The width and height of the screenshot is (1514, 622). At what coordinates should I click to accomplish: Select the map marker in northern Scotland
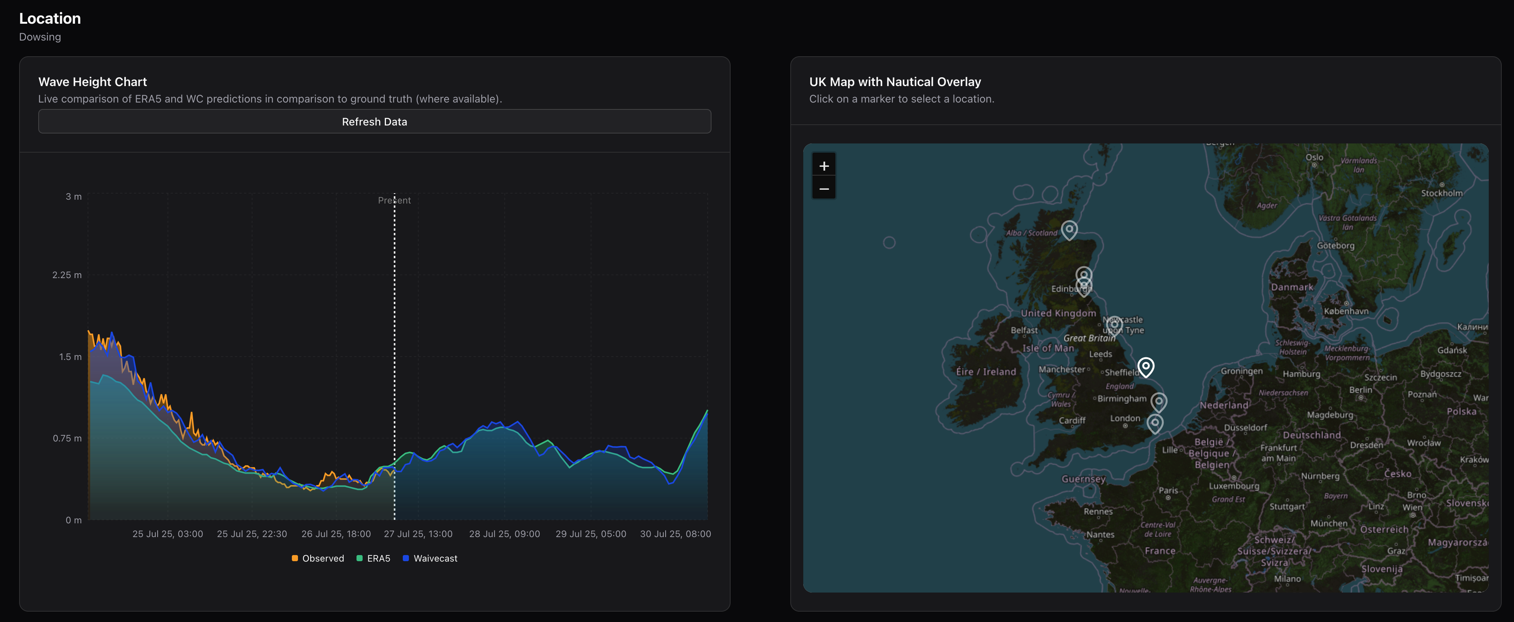1069,229
